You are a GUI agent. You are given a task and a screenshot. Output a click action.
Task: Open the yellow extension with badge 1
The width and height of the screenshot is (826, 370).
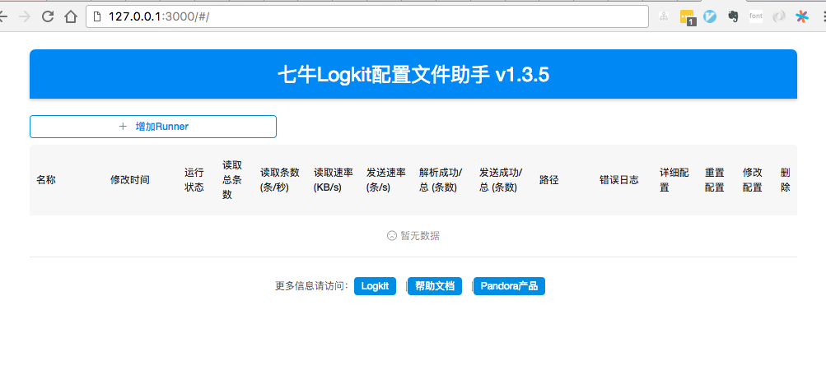[x=688, y=17]
